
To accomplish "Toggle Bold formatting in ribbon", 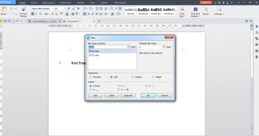I will 32,14.
